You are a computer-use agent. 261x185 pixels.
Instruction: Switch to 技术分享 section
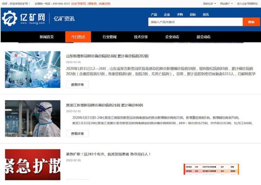click(141, 37)
